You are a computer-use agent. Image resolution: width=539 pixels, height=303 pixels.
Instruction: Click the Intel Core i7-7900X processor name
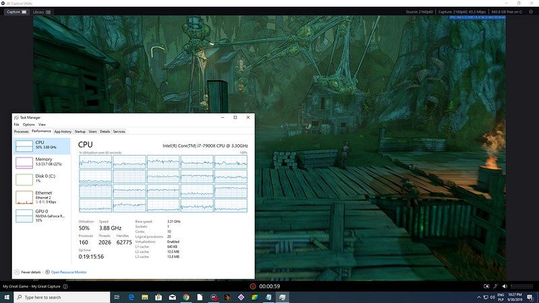click(205, 145)
